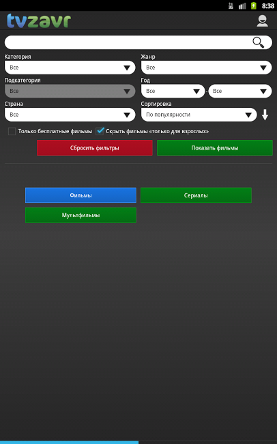Expand the Жанр dropdown
Image resolution: width=277 pixels, height=444 pixels.
pyautogui.click(x=206, y=68)
